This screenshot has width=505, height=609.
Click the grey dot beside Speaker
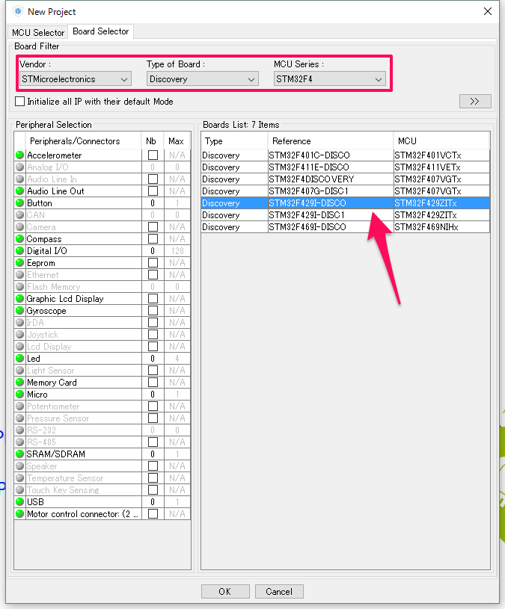click(20, 466)
